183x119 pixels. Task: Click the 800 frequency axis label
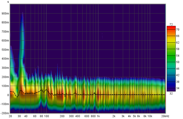(x=93, y=116)
